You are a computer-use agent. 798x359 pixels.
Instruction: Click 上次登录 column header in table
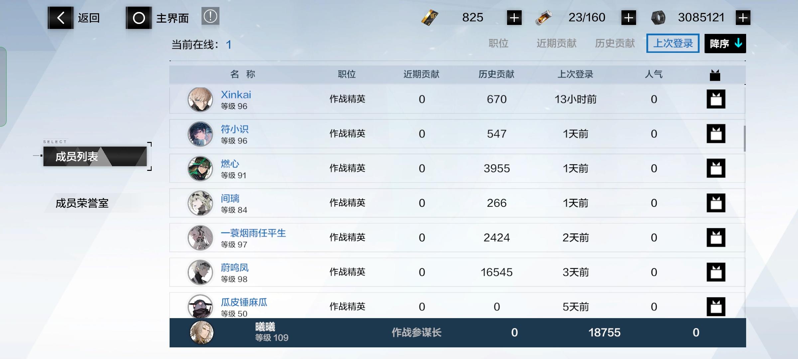click(575, 74)
